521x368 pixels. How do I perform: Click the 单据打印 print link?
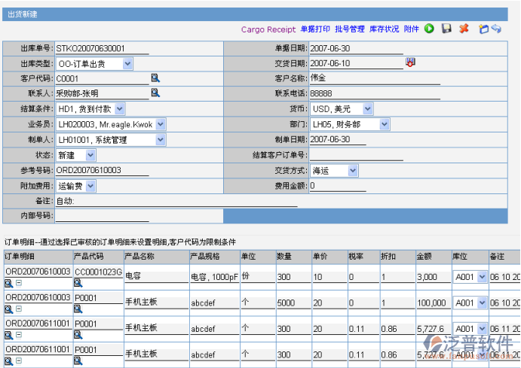pos(315,29)
